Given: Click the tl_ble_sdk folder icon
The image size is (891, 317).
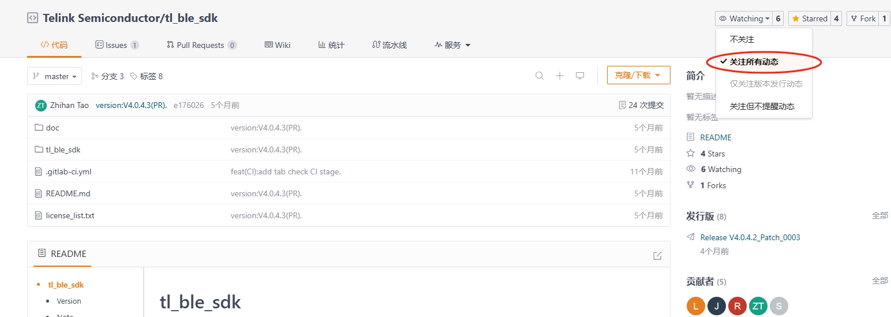Looking at the screenshot, I should [x=39, y=150].
